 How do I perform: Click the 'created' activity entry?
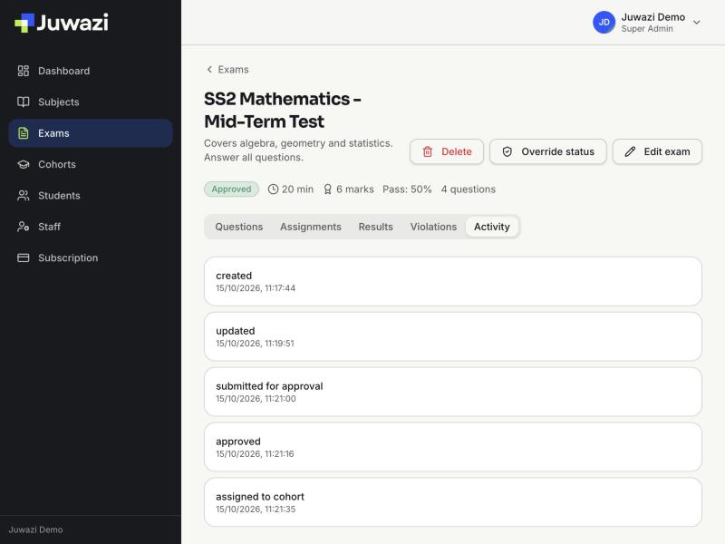click(452, 281)
